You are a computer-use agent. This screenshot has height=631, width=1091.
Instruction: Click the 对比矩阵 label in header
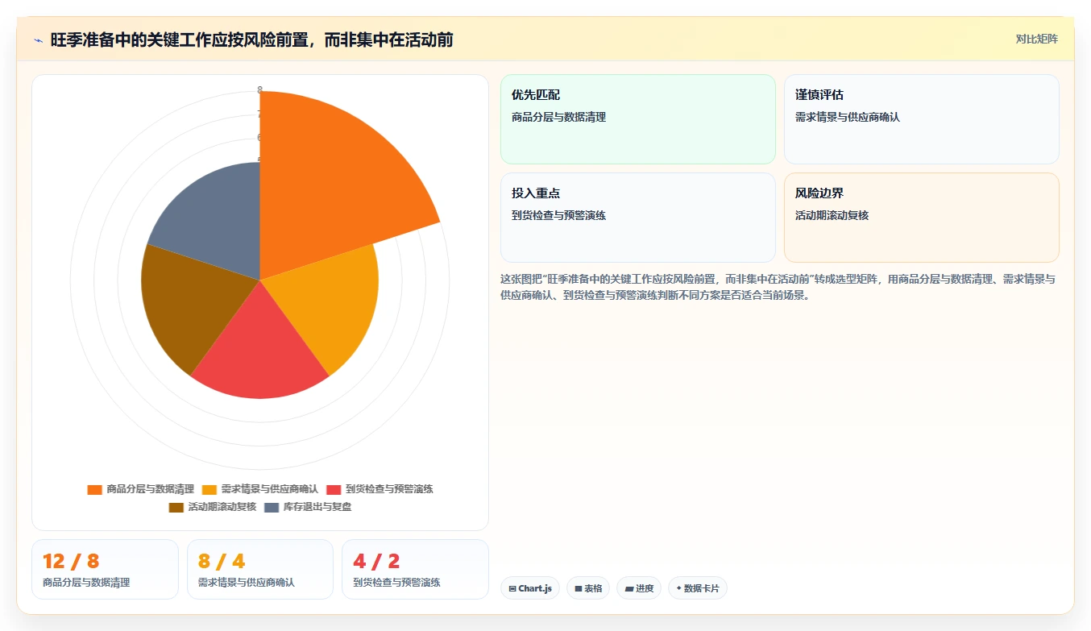pos(1036,39)
